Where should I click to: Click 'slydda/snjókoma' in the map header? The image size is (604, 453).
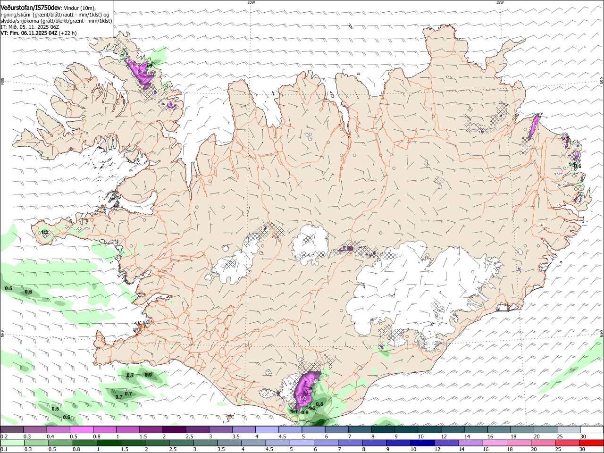pyautogui.click(x=20, y=21)
